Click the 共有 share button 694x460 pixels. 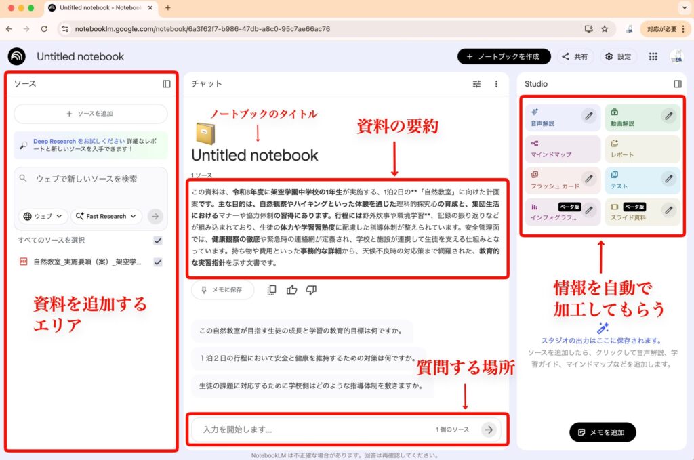pyautogui.click(x=575, y=57)
